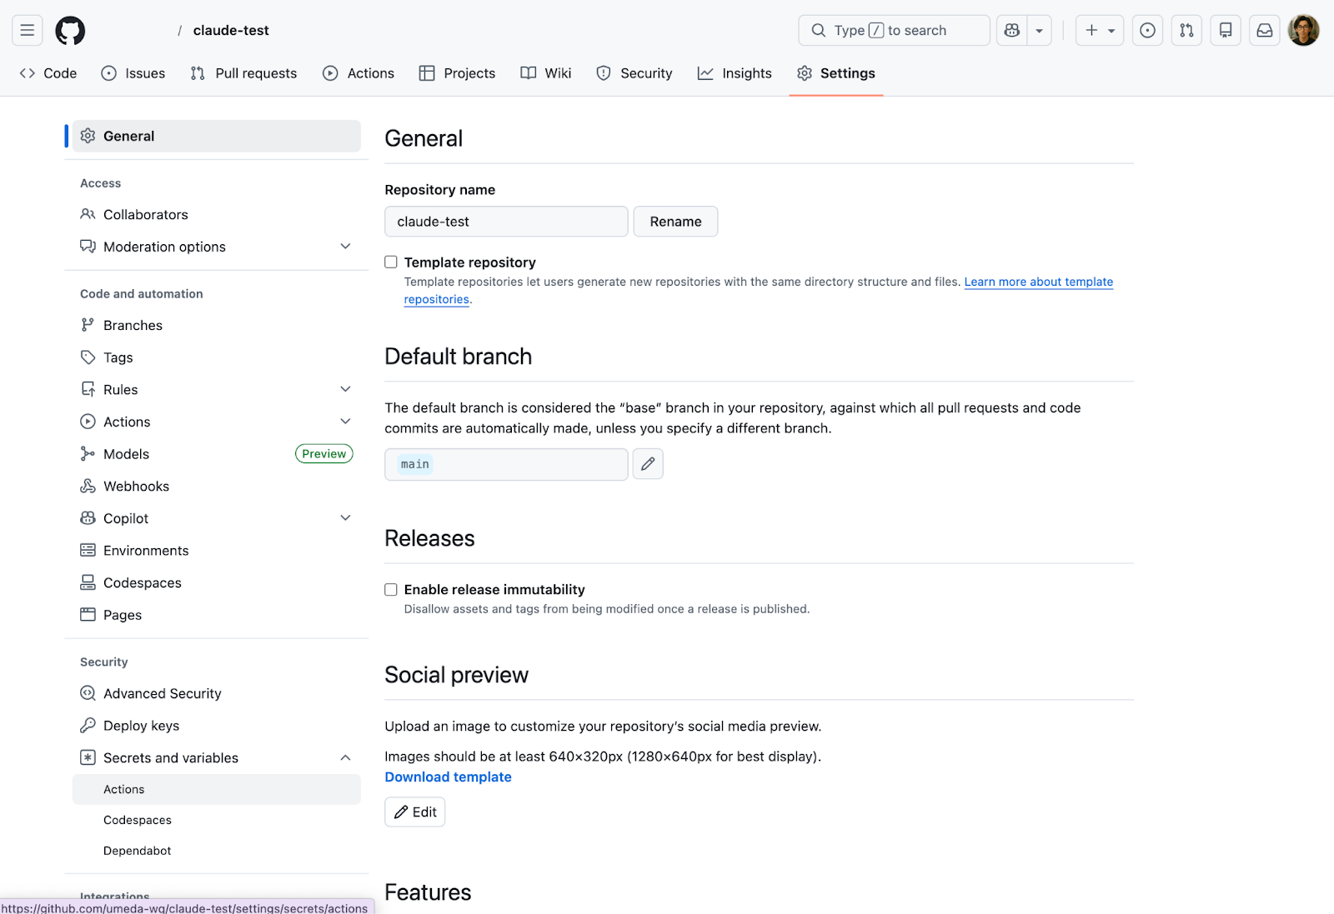Open Copilot chat icon in header
The height and width of the screenshot is (914, 1334).
[1012, 31]
